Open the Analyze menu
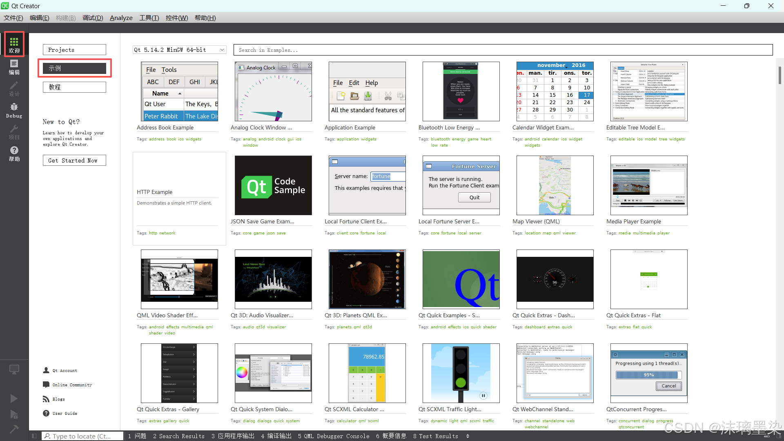The image size is (784, 441). tap(121, 18)
